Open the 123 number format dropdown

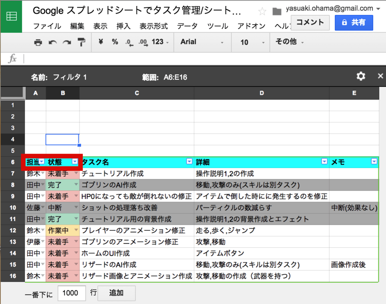point(160,42)
